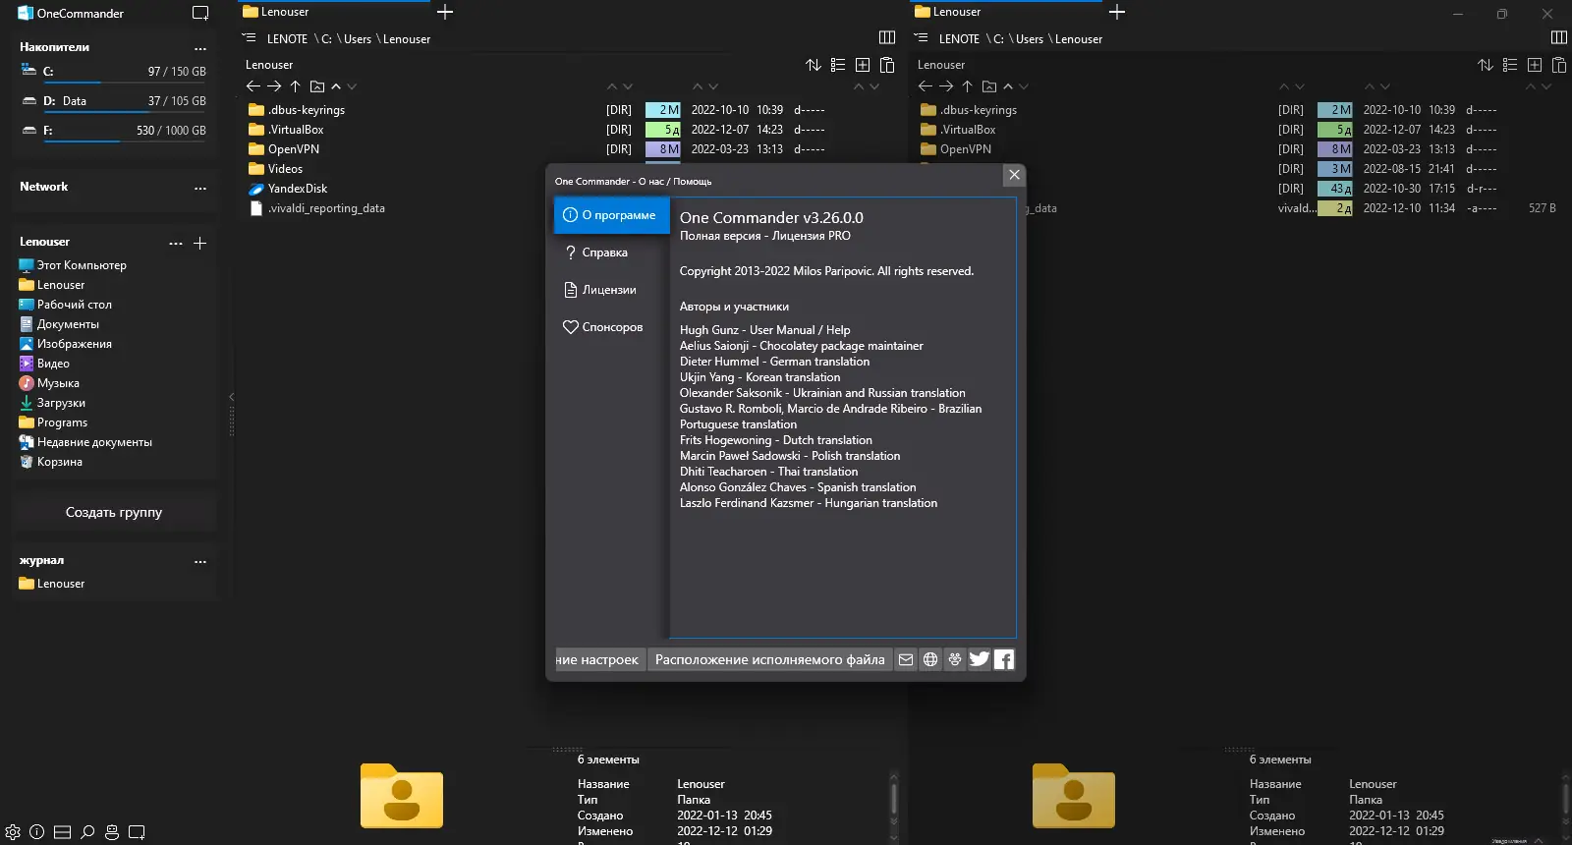Open the path menu icon left of left pane's LENOTE
This screenshot has height=845, width=1572.
click(x=249, y=38)
